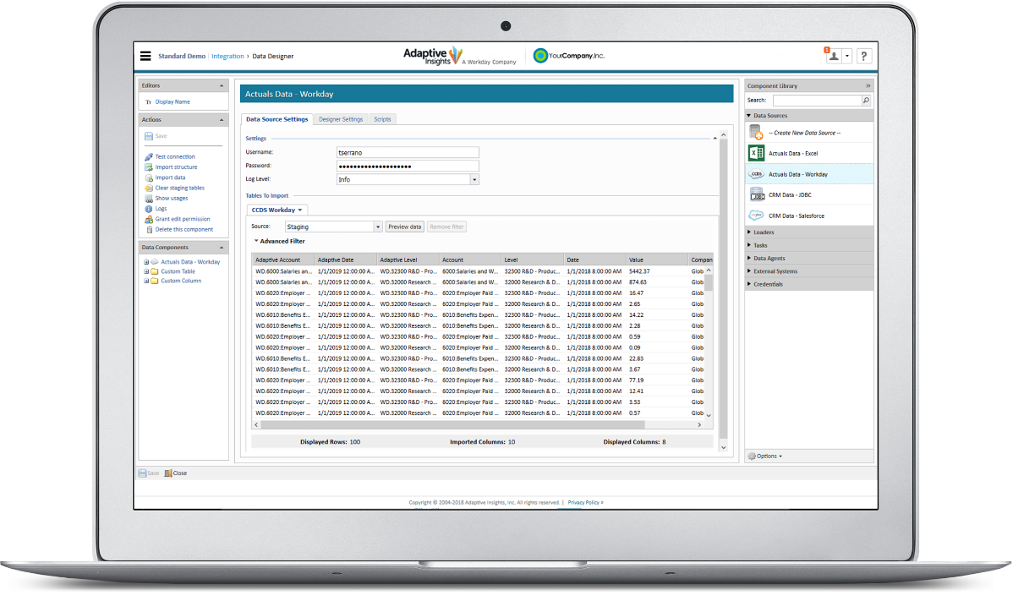Screen dimensions: 1013x601
Task: Open the Scripts tab
Action: click(x=382, y=118)
